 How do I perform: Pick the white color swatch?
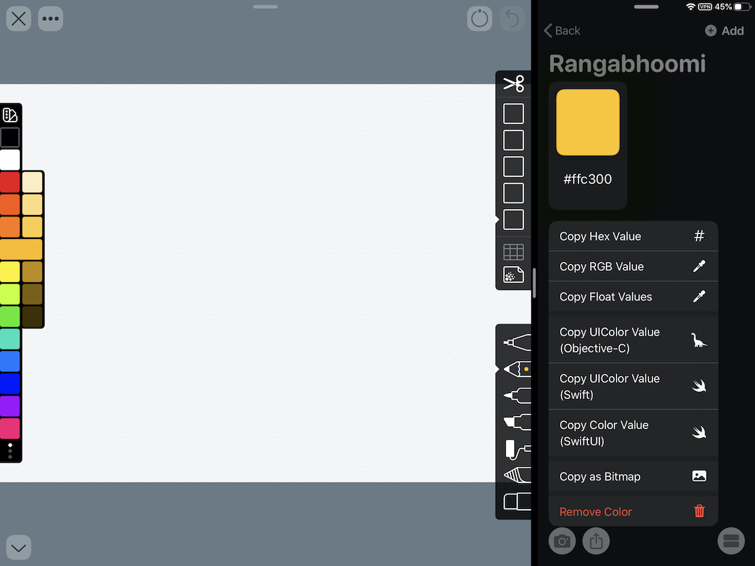pos(10,159)
